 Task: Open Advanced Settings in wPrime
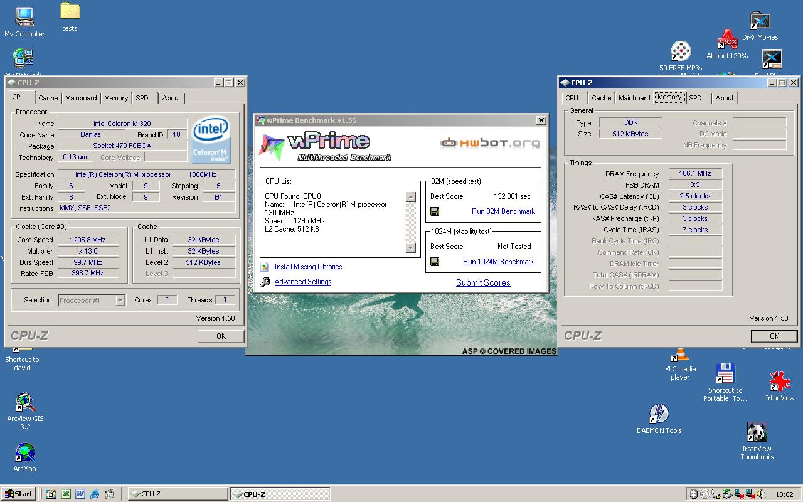(303, 282)
